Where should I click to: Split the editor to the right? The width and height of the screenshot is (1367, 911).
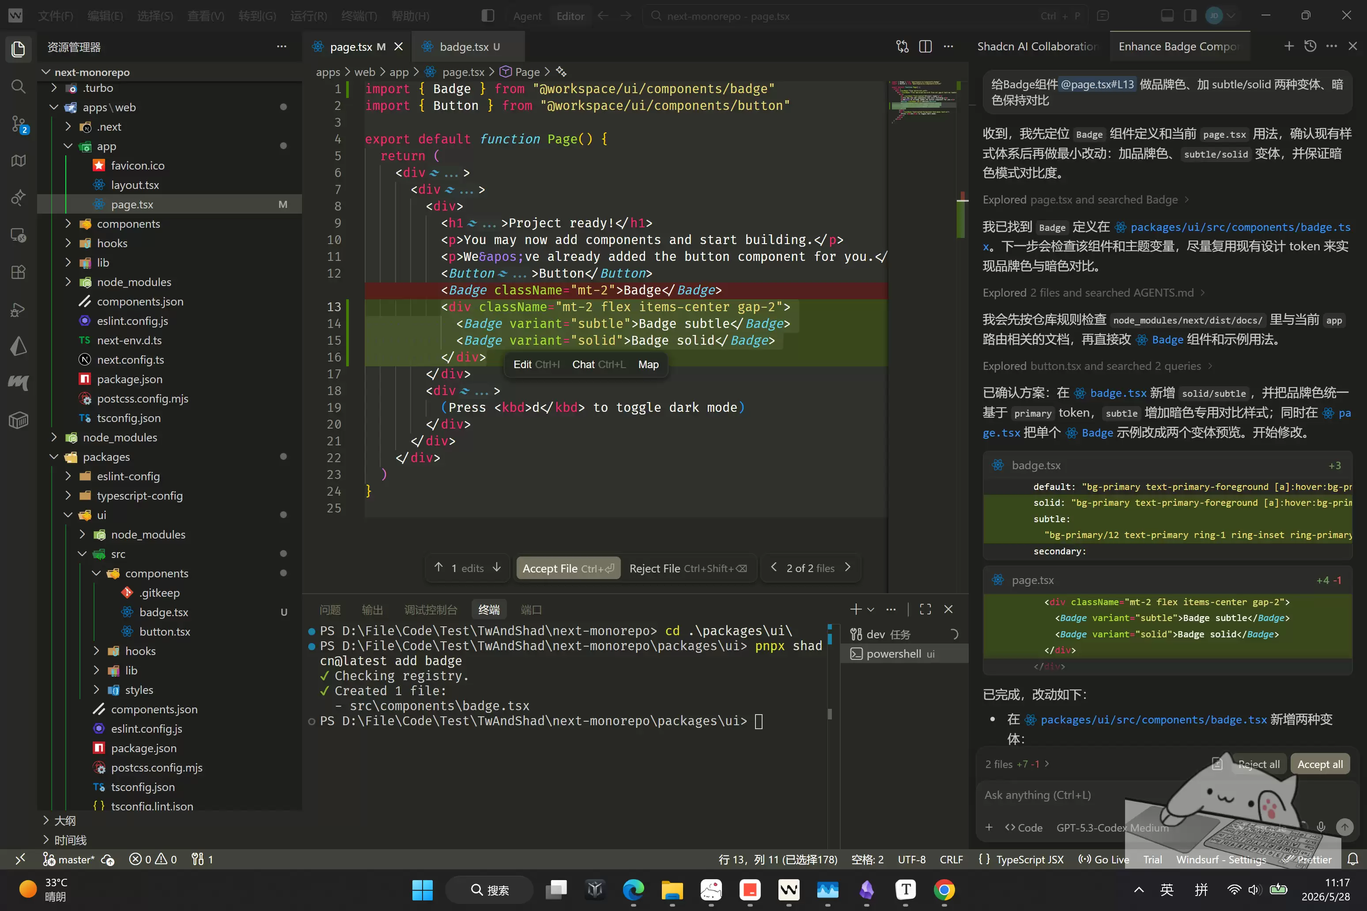coord(925,46)
